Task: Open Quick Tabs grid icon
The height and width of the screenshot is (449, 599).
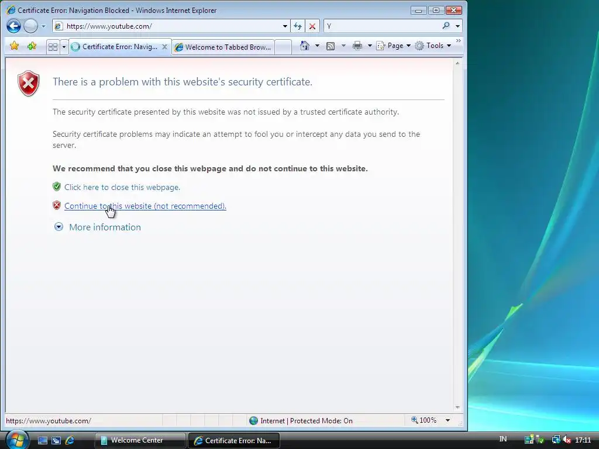Action: (53, 47)
